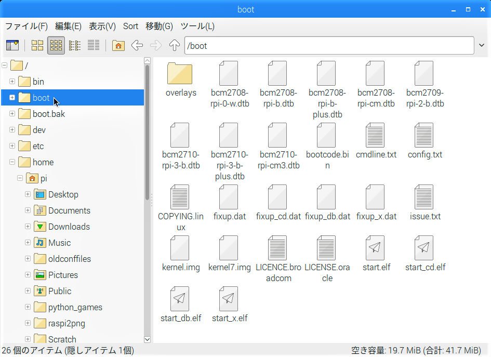This screenshot has width=491, height=357.
Task: Select Downloads in the folder tree
Action: click(x=69, y=227)
